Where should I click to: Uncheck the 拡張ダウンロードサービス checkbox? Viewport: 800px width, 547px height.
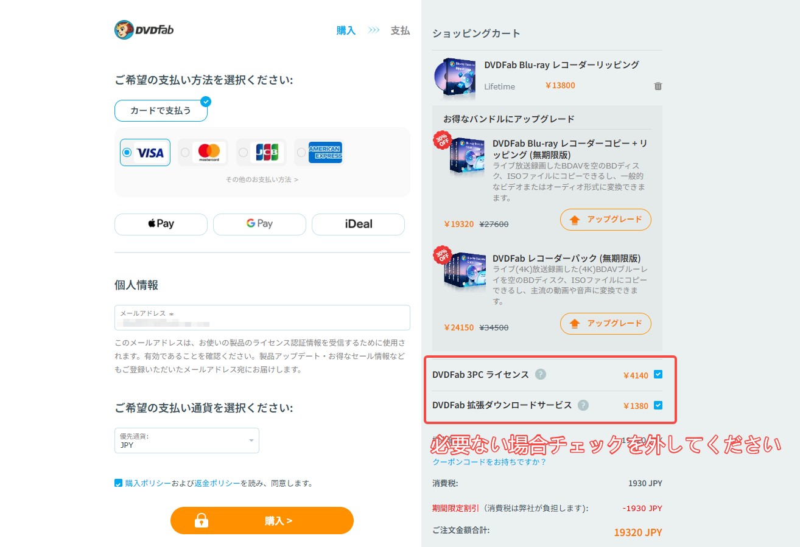[x=658, y=405]
